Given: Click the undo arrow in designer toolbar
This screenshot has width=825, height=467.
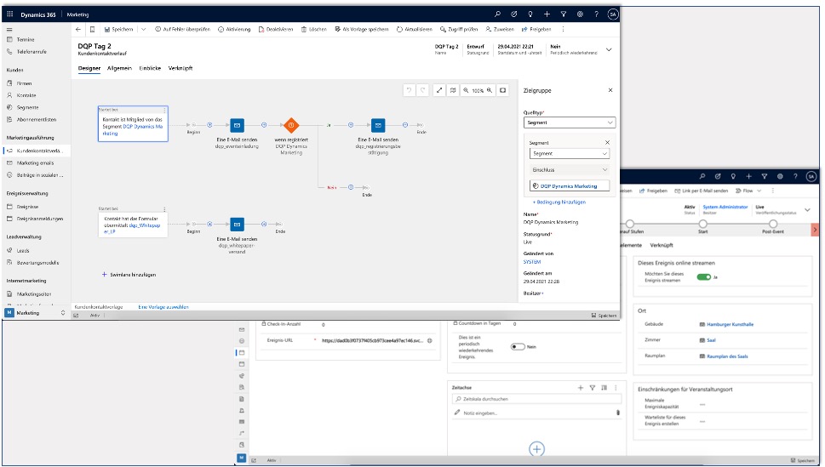Looking at the screenshot, I should tap(410, 90).
